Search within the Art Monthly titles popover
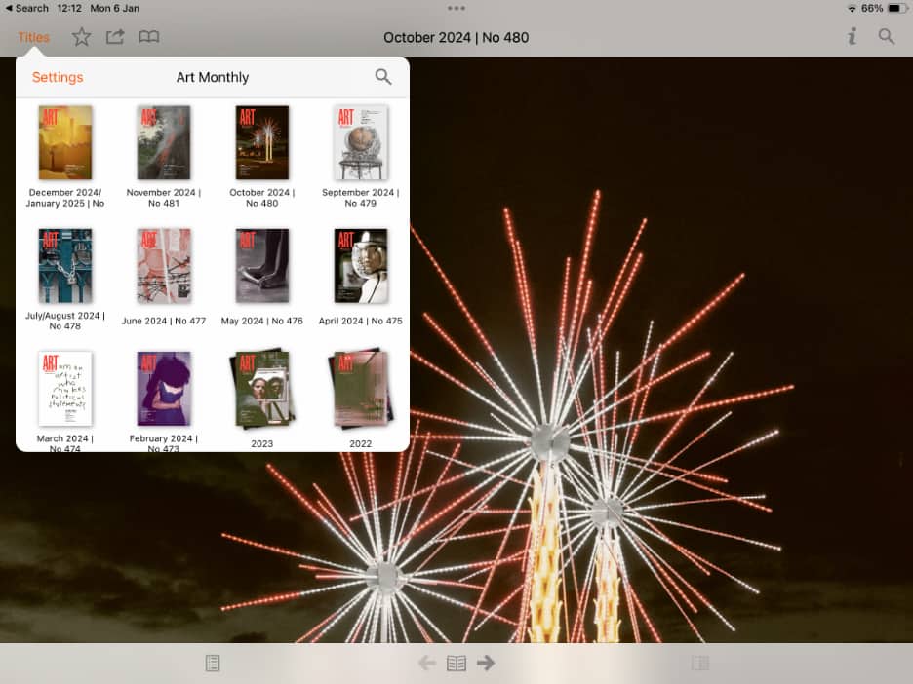Screen dimensions: 913x684 [x=383, y=77]
